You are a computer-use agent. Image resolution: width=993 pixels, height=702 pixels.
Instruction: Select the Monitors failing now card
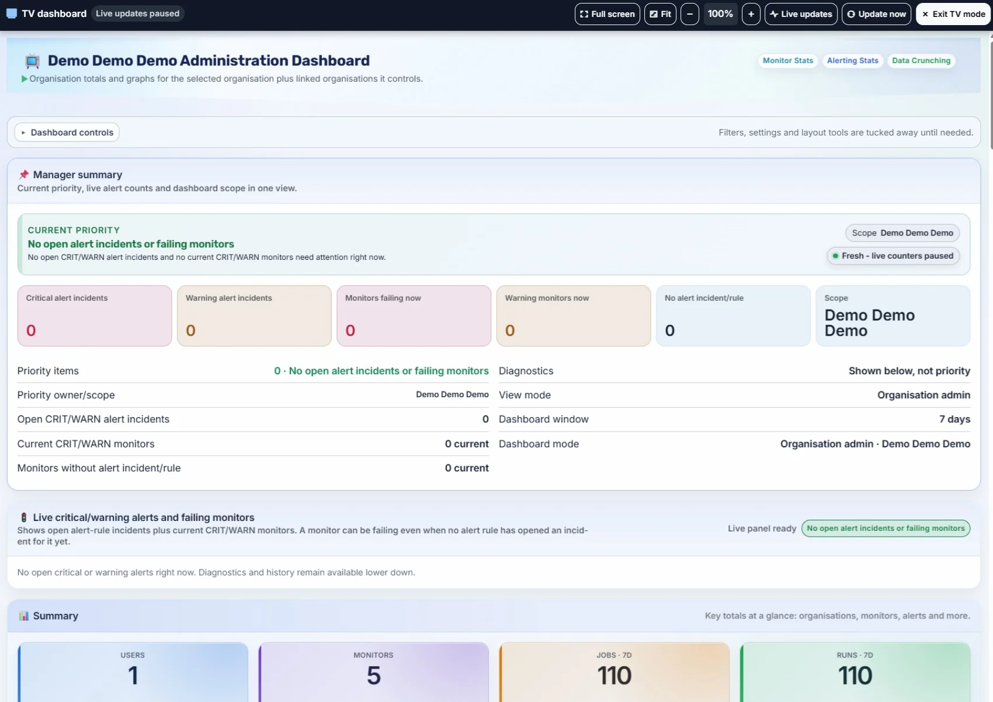click(414, 316)
